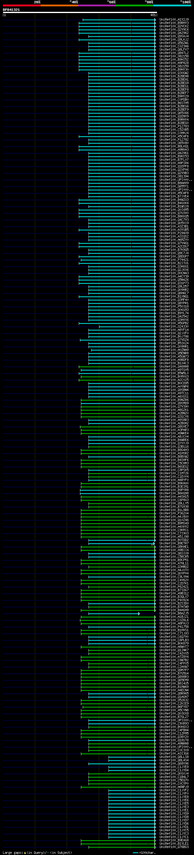Select label UniRef100_B9HI52
The height and width of the screenshot is (855, 194).
pos(174,59)
